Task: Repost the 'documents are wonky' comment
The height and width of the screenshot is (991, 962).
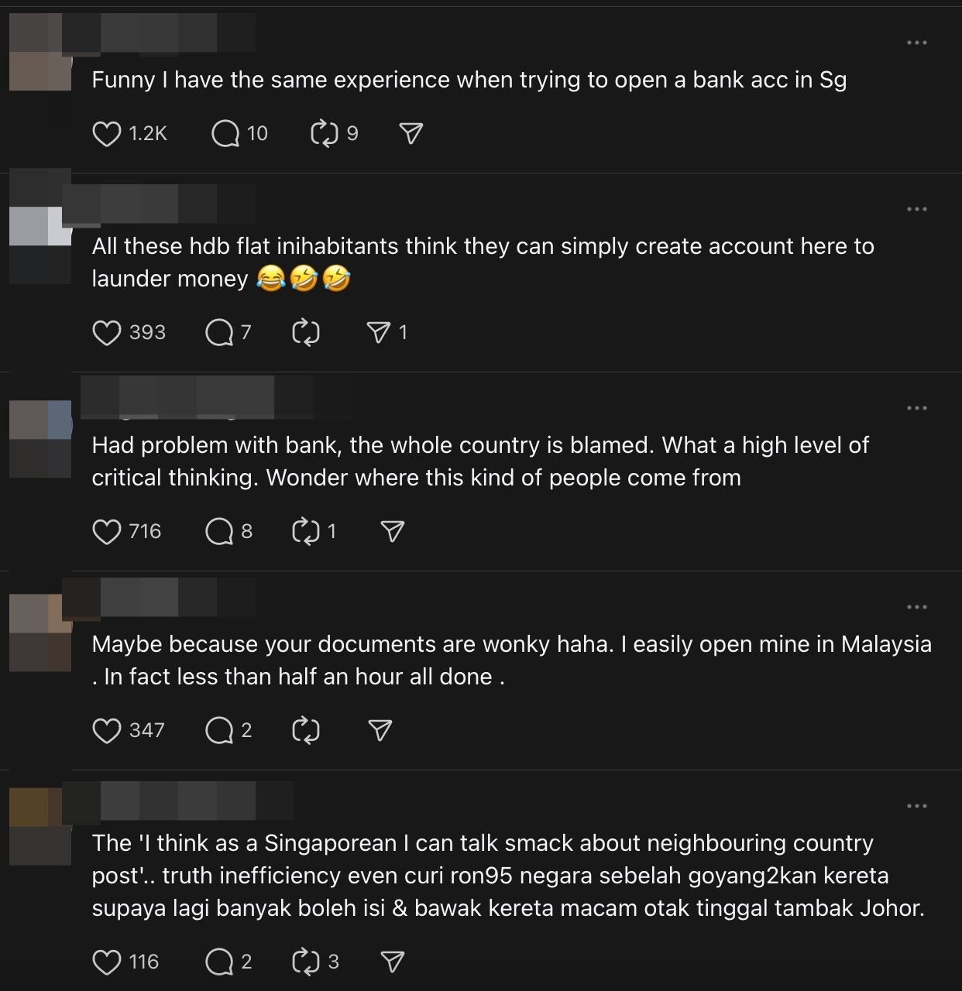Action: (x=306, y=731)
